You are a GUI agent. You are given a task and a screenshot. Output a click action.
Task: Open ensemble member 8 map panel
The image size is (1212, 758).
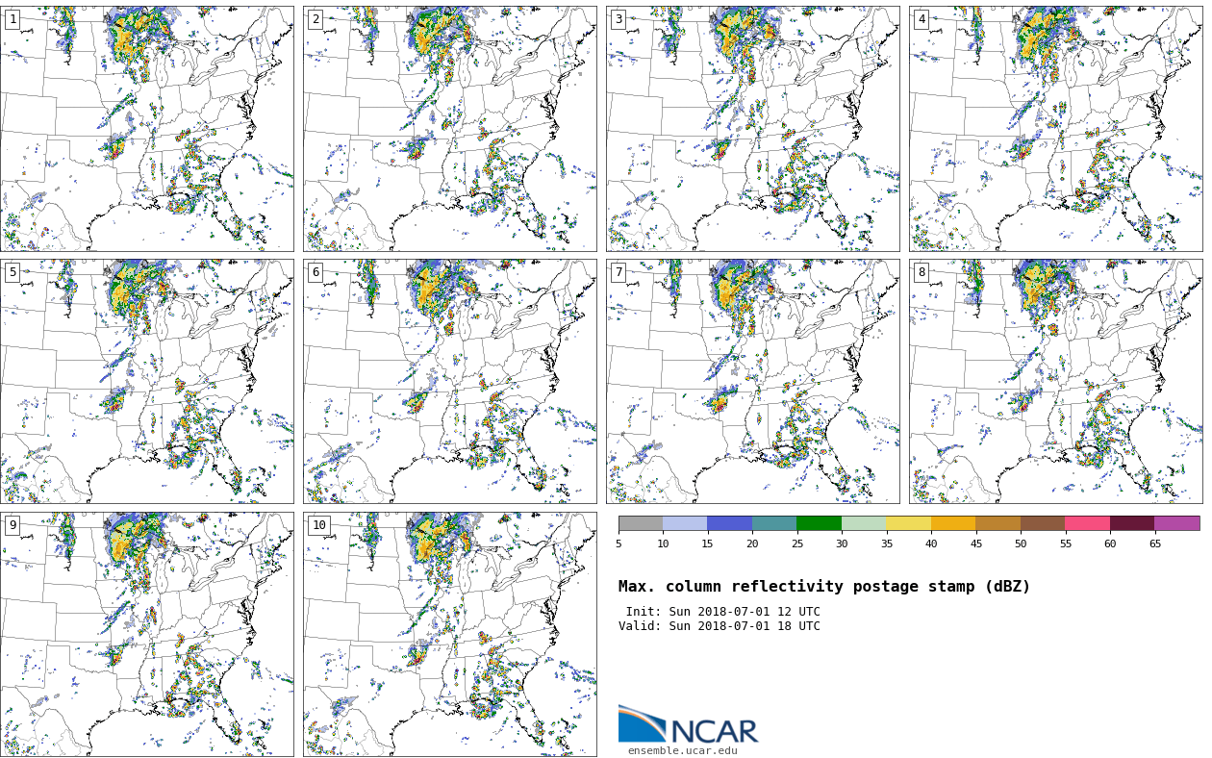pos(1055,381)
